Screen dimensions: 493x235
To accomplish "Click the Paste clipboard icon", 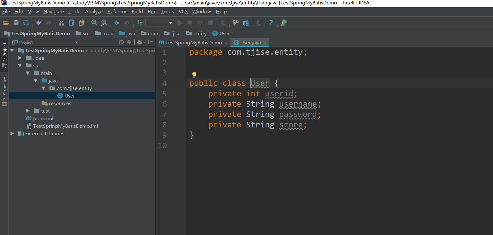I will tap(82, 23).
